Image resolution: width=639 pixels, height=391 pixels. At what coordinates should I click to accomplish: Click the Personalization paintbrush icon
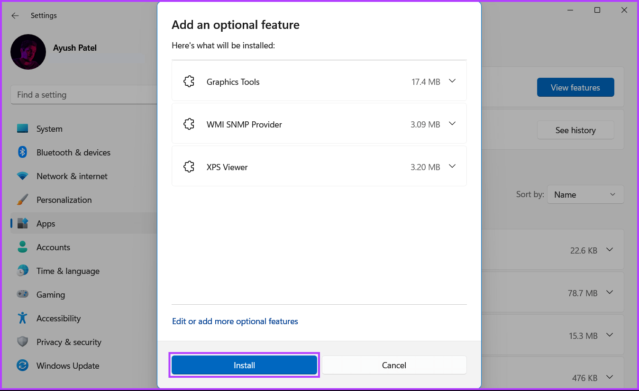(23, 200)
